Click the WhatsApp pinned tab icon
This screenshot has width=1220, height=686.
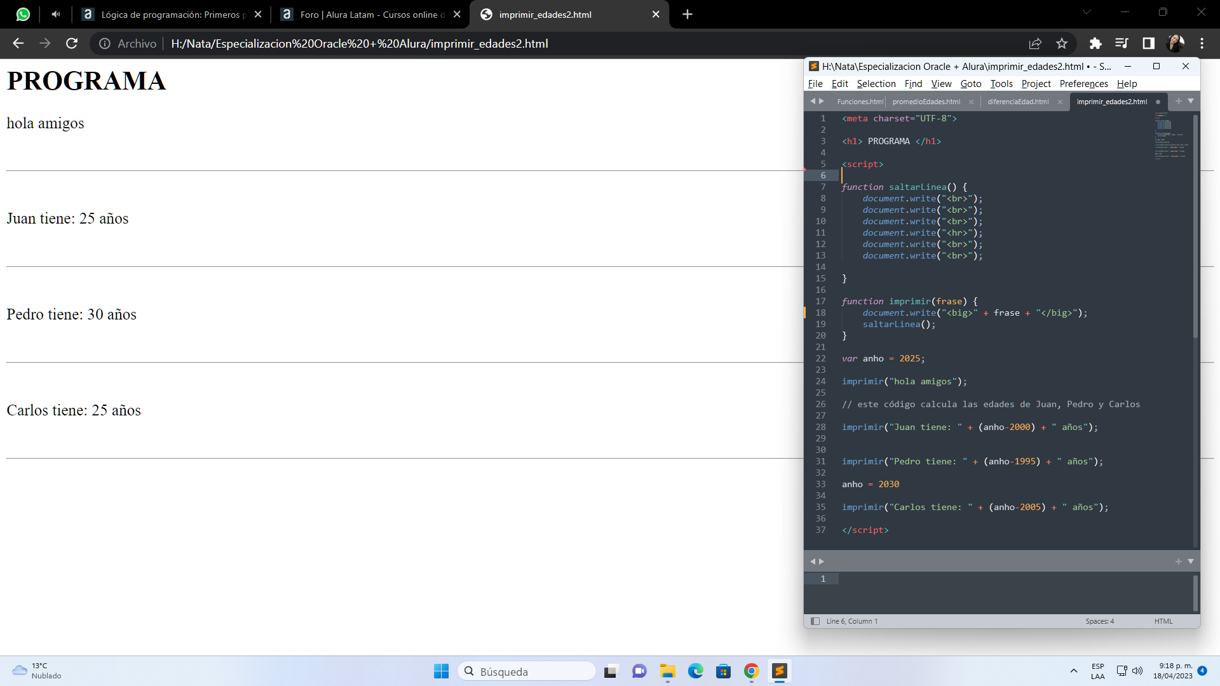tap(23, 14)
